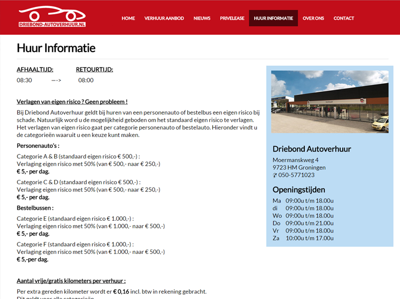Viewport: 400px width, 299px height.
Task: Click the active HUUR INFORMATIE tab
Action: coord(273,18)
